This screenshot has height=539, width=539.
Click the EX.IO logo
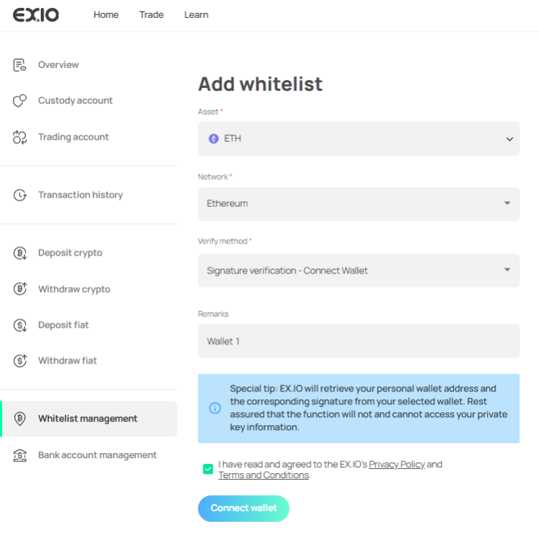coord(36,15)
